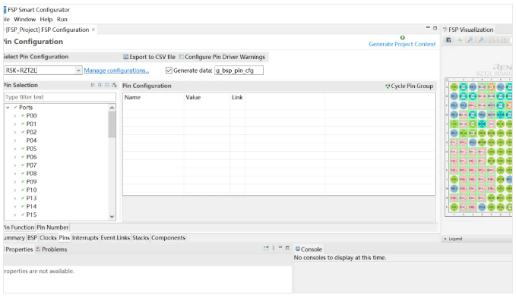Screen dimensions: 516x298
Task: Click the Cycle Pin Group icon
Action: click(388, 86)
